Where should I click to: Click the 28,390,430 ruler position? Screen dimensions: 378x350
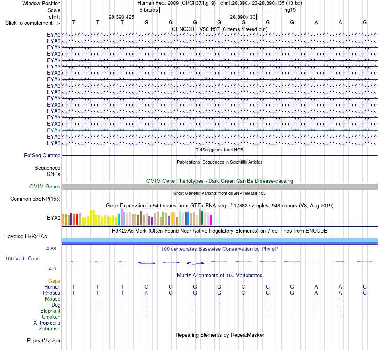point(243,17)
